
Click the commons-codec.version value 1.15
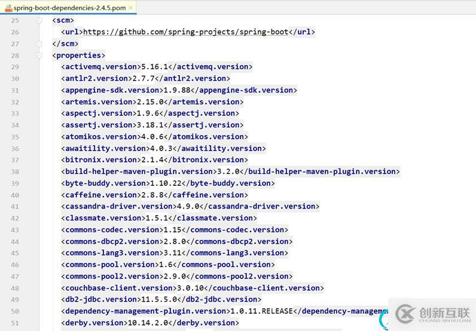(x=172, y=229)
